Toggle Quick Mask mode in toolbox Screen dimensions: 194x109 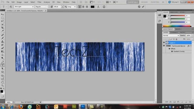pyautogui.click(x=2, y=96)
